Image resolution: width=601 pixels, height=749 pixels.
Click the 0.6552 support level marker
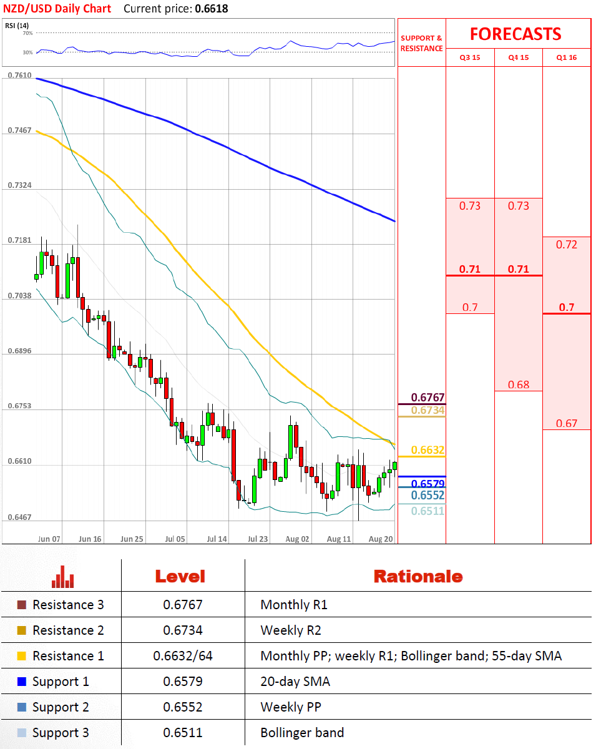pos(428,496)
